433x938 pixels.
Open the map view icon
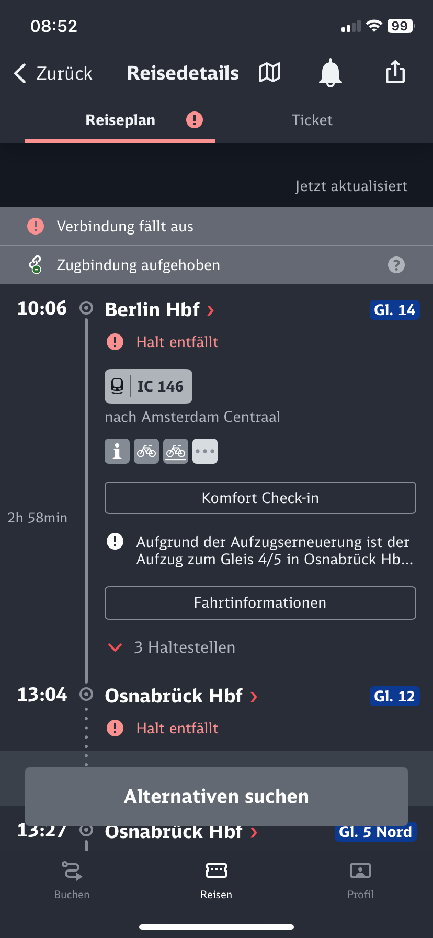[270, 73]
